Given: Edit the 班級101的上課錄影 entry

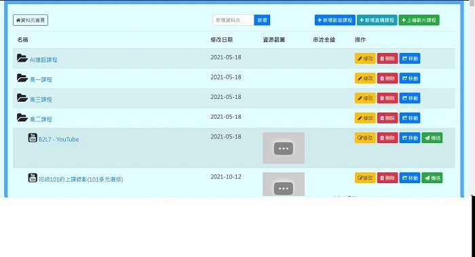Looking at the screenshot, I should tap(365, 178).
